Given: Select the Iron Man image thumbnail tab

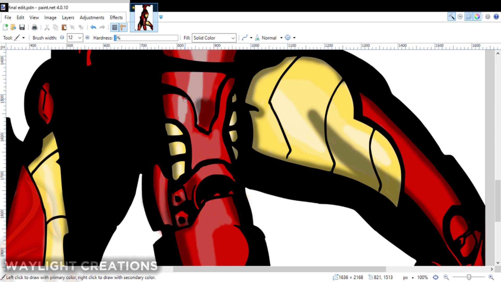Looking at the screenshot, I should (144, 17).
